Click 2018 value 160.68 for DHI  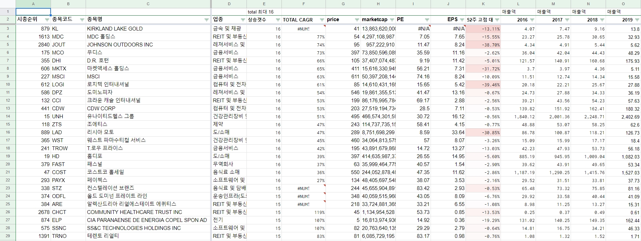coord(588,61)
